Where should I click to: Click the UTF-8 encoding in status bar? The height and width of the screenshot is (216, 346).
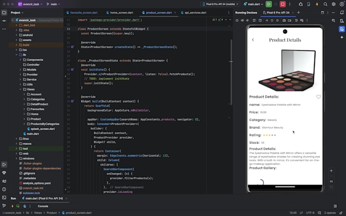310,212
